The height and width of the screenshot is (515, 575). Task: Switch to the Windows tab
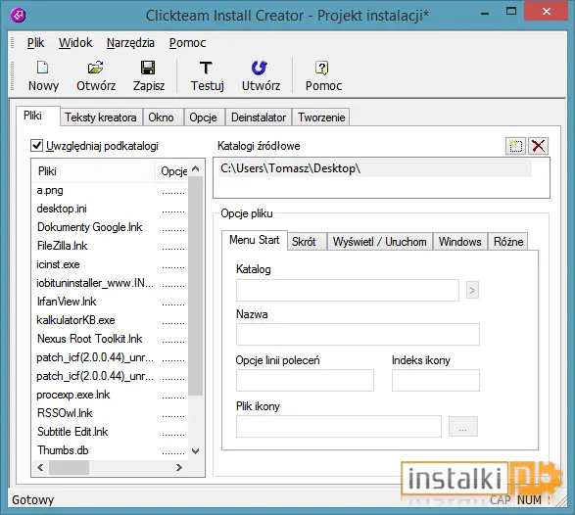(x=459, y=242)
